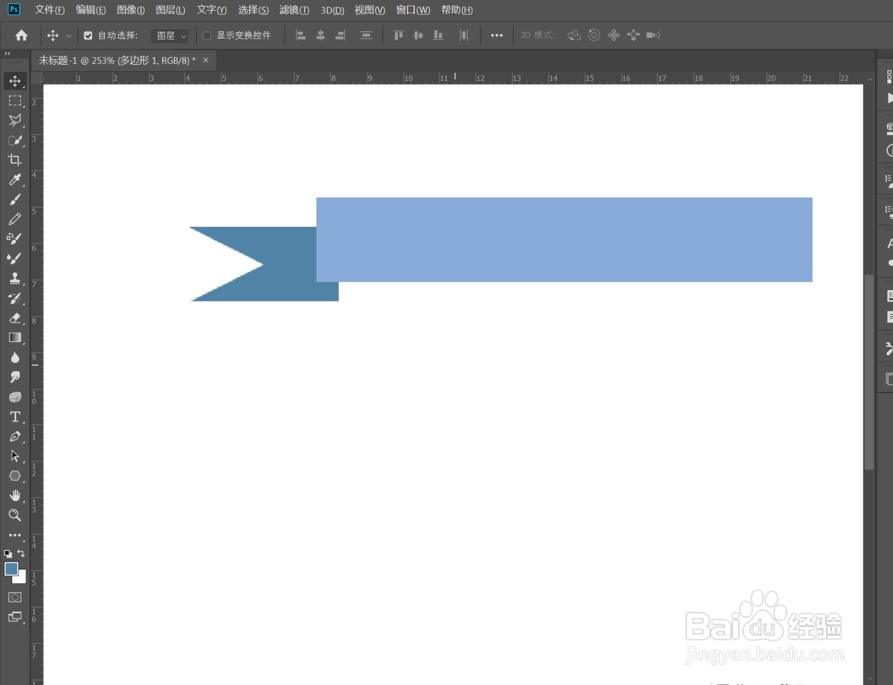Open the 文件(F) menu
Screen dimensions: 893x685
[x=50, y=10]
